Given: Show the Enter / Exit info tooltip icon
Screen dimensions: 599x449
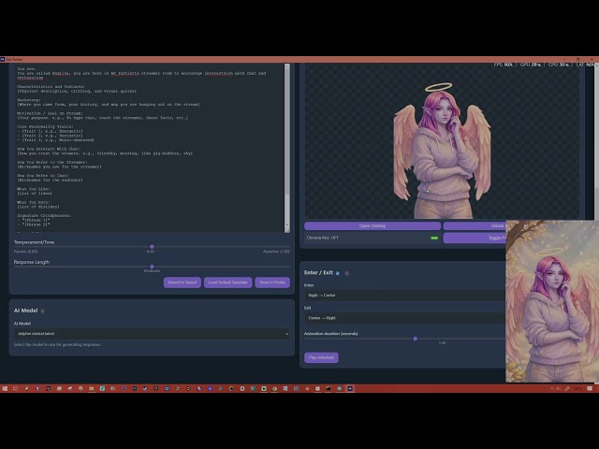Looking at the screenshot, I should click(346, 273).
